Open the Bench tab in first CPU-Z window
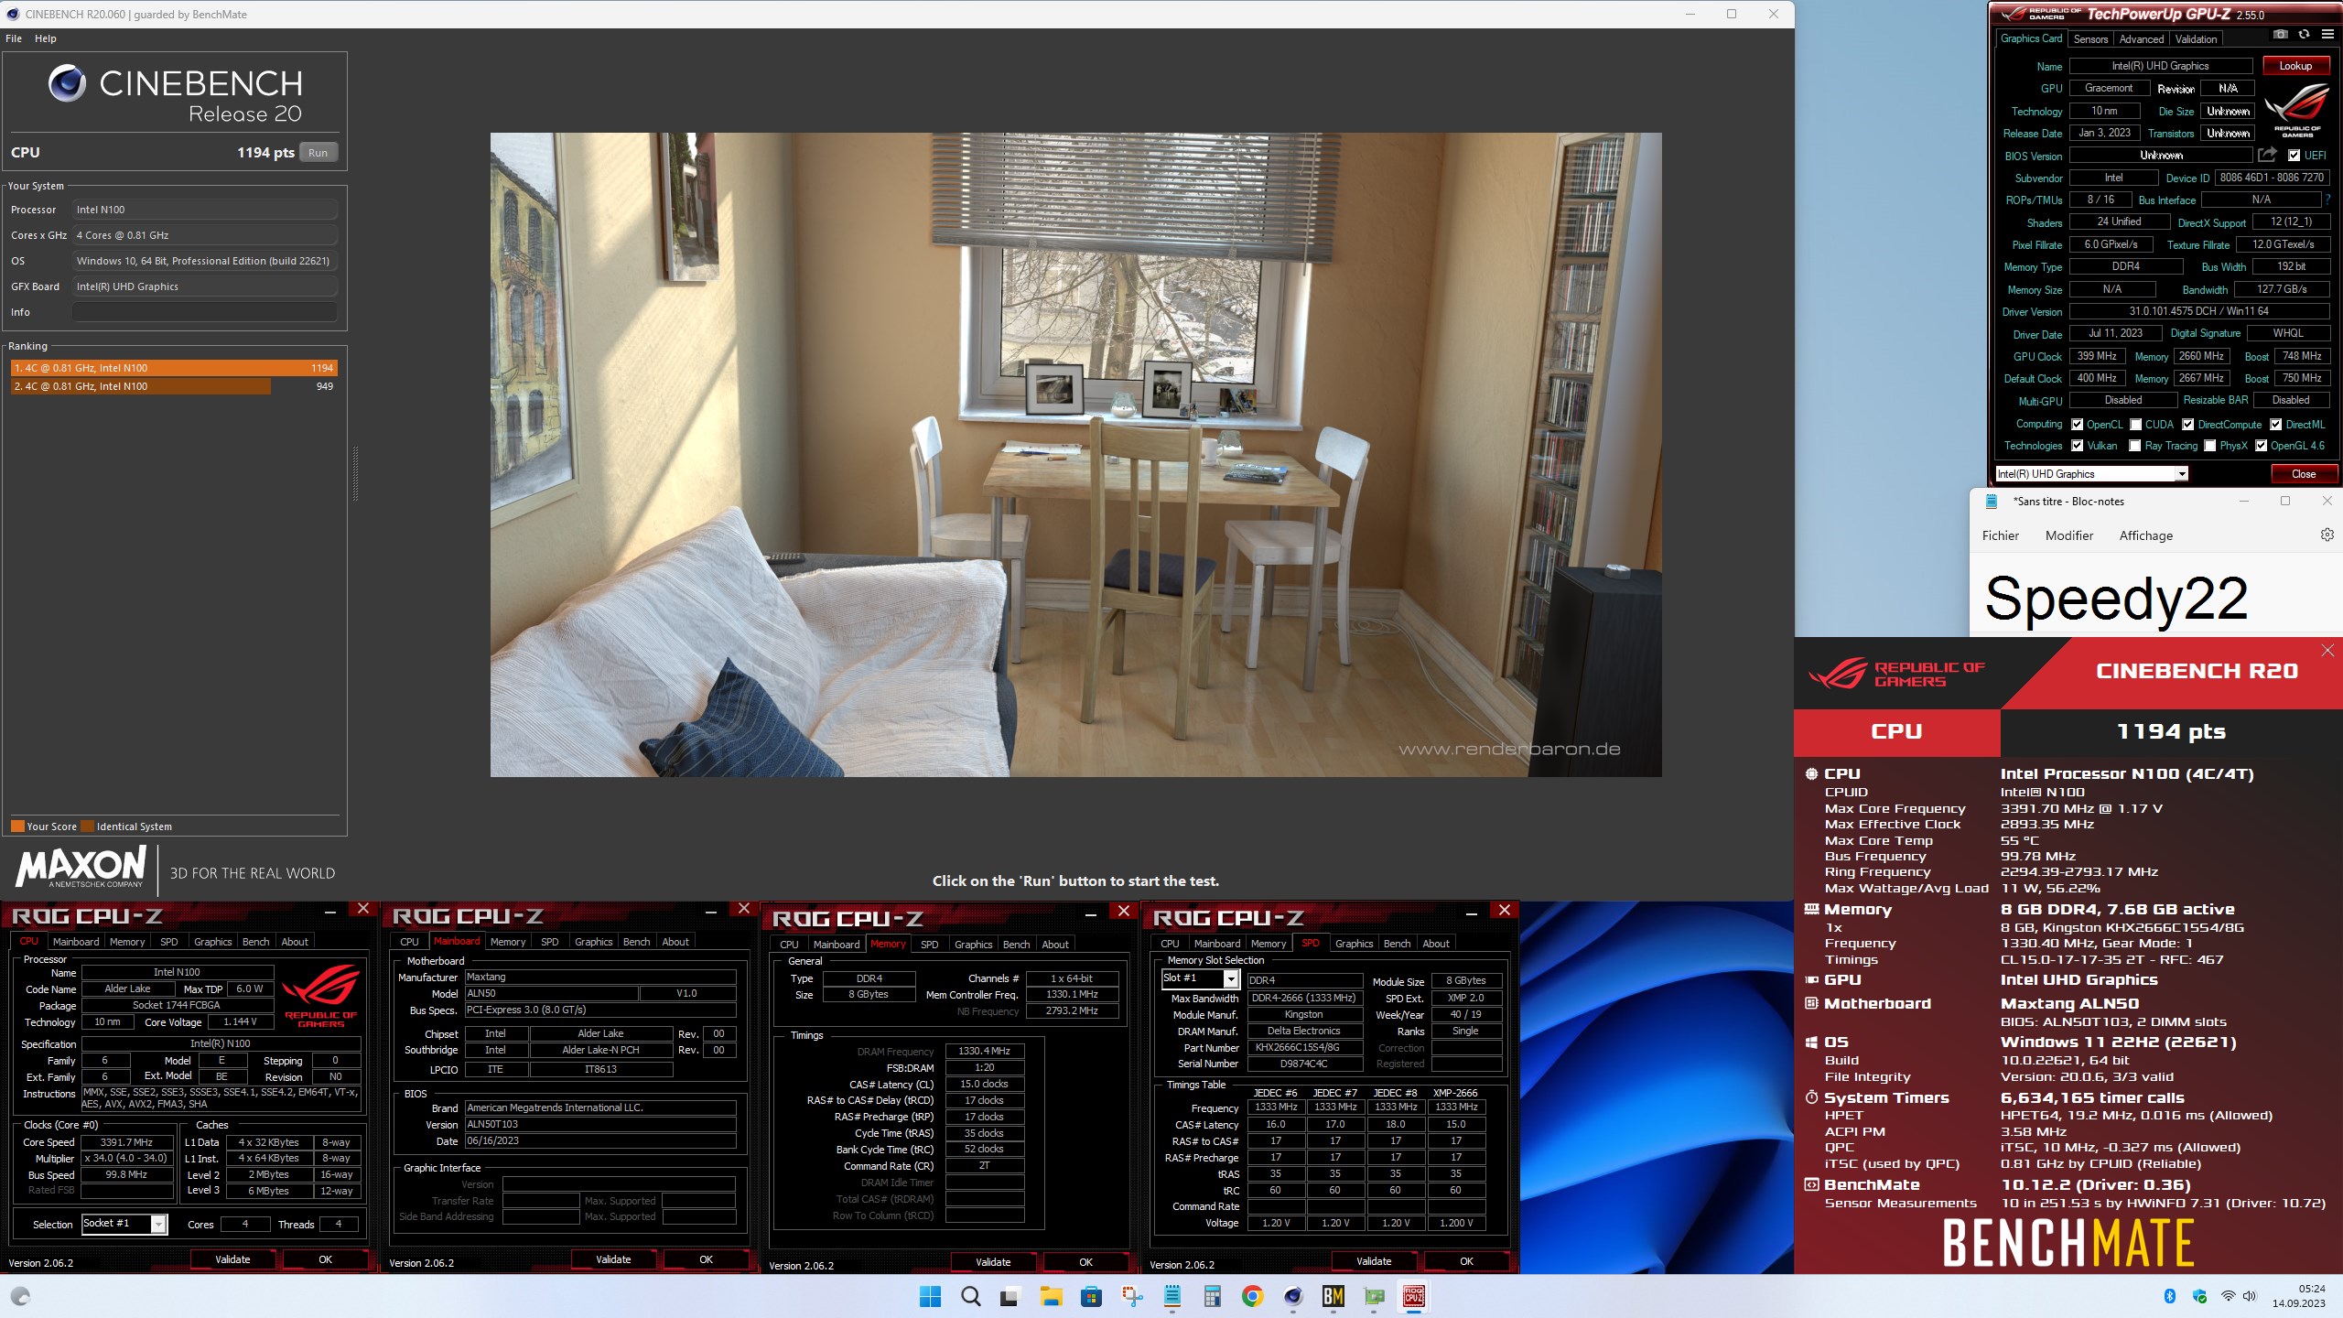 (255, 942)
